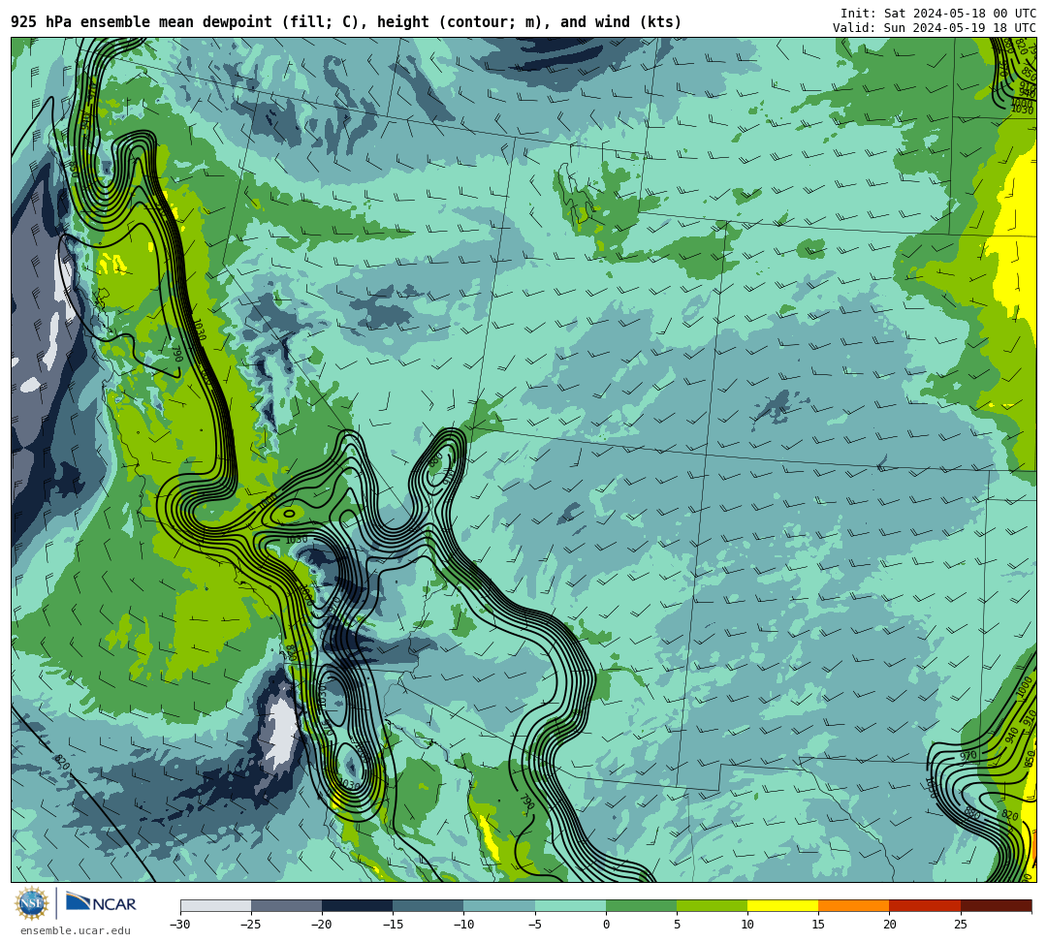Image resolution: width=1047 pixels, height=943 pixels.
Task: Click the NSF logo
Action: click(32, 903)
